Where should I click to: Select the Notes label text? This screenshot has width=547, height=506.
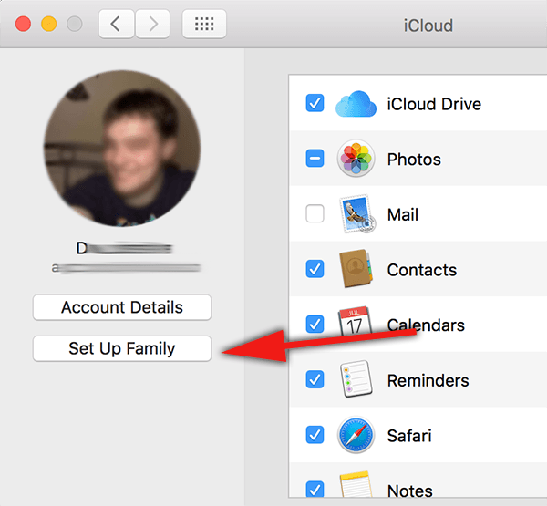pyautogui.click(x=410, y=491)
